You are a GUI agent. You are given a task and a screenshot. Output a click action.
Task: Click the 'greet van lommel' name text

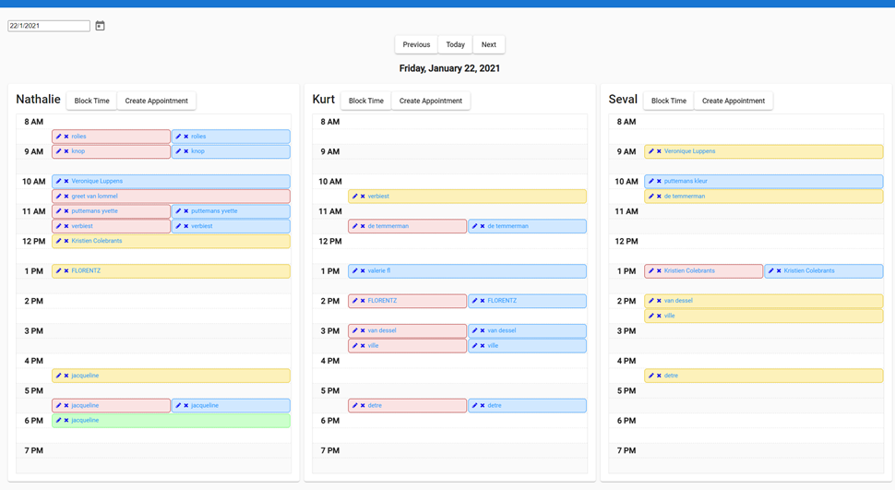pyautogui.click(x=94, y=197)
